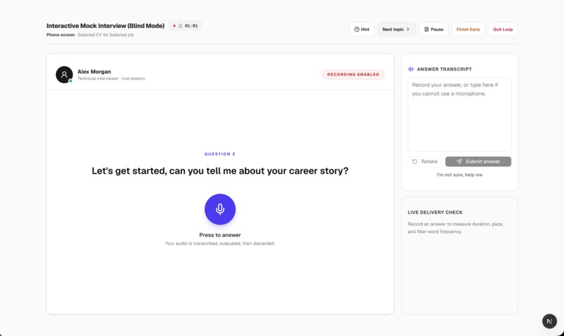Click the Live Delivery Check heading

click(435, 212)
